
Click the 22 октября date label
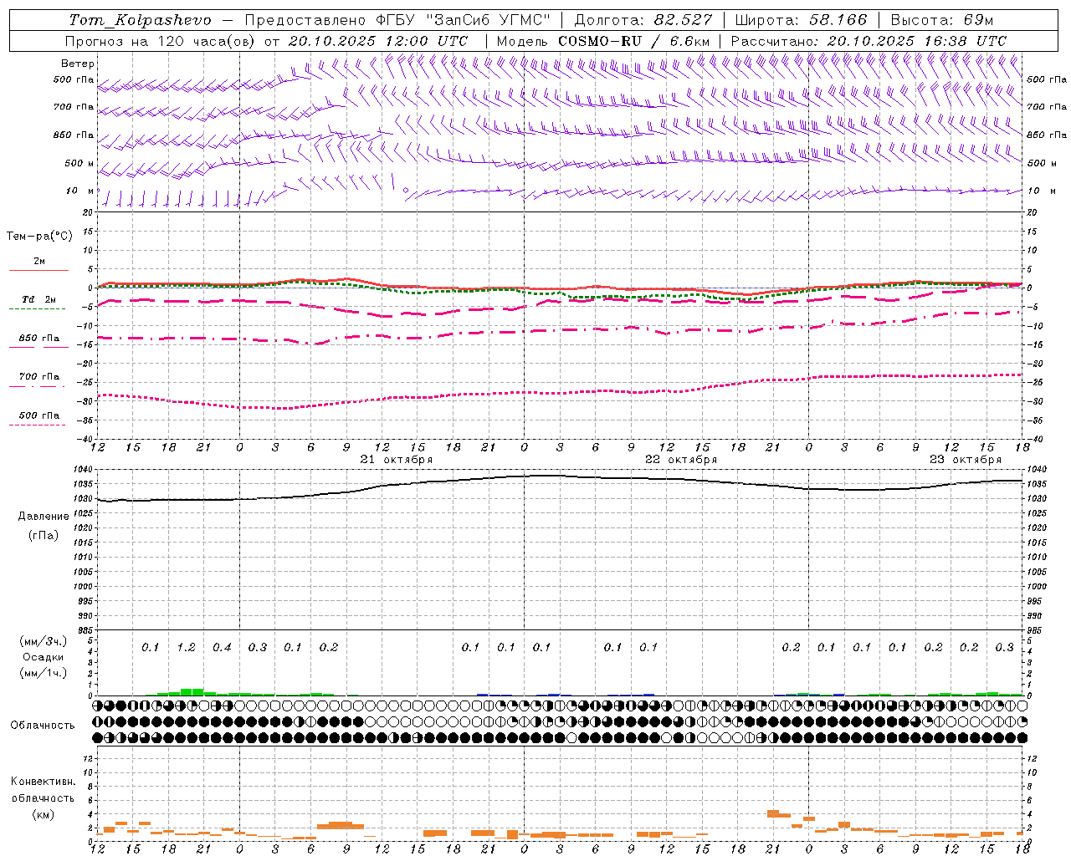point(681,460)
